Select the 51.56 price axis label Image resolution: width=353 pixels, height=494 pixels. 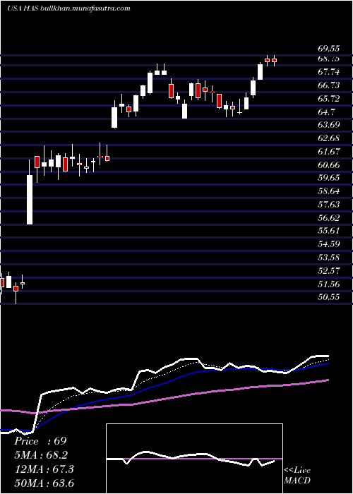tap(329, 284)
